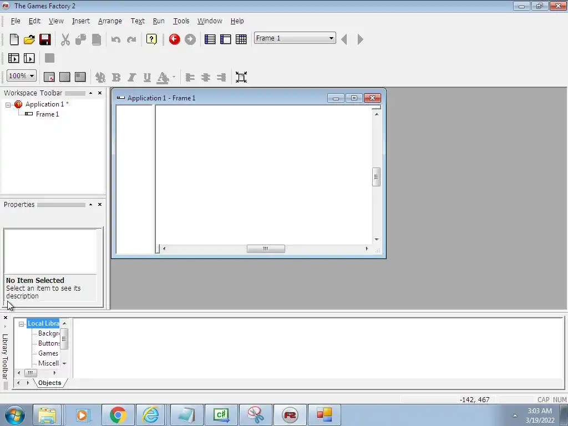The width and height of the screenshot is (568, 426).
Task: Click the frame editor vertical scrollbar thumb
Action: [377, 177]
